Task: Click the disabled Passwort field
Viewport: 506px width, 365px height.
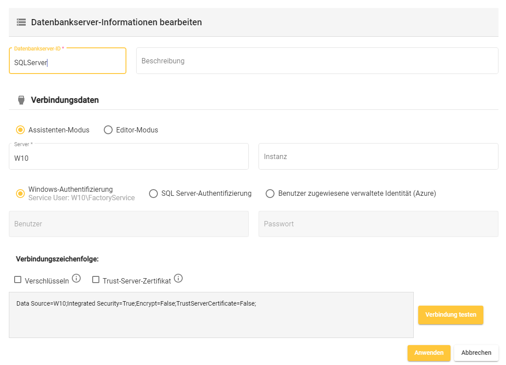Action: [x=378, y=224]
